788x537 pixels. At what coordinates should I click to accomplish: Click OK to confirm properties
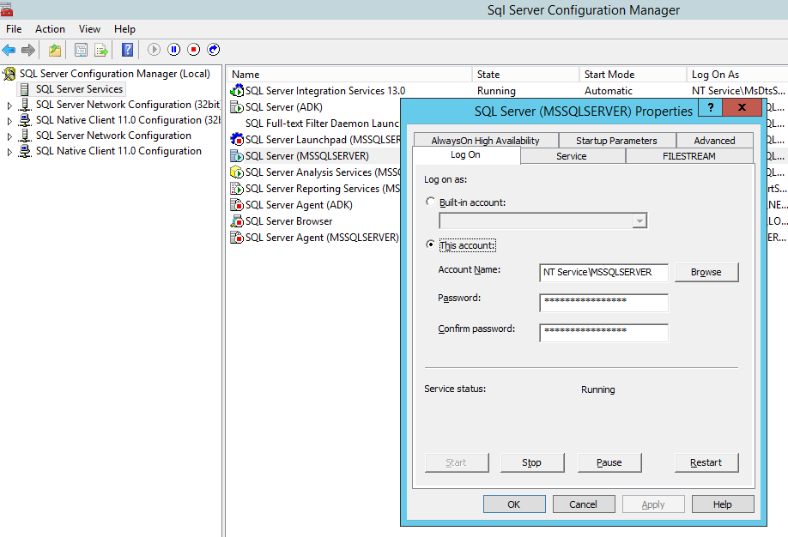pyautogui.click(x=514, y=504)
